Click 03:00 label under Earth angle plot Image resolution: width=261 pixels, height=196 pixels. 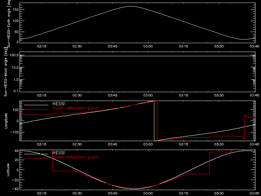pos(148,46)
